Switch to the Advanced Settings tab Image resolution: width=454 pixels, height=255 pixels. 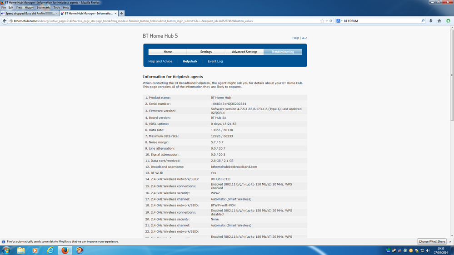click(x=244, y=52)
